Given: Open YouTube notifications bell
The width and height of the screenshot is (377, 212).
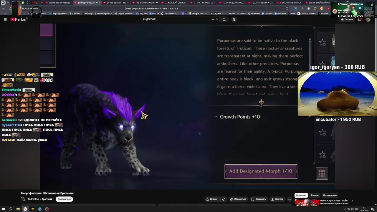Looking at the screenshot, I should 360,20.
